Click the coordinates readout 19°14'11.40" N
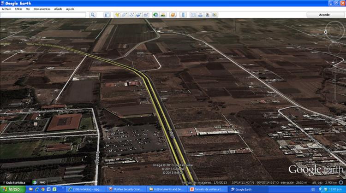Screen dimensions: 346x193 tap(243, 183)
